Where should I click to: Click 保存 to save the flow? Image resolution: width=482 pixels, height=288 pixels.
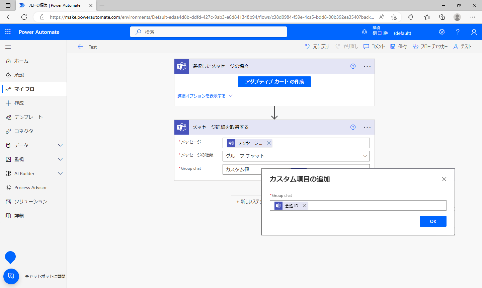(399, 47)
